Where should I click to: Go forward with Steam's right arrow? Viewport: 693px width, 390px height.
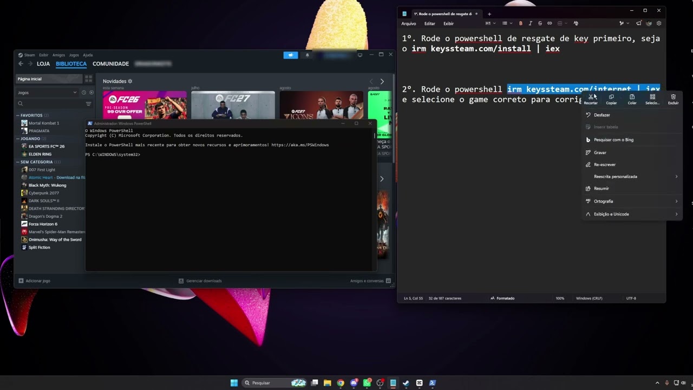(x=30, y=64)
